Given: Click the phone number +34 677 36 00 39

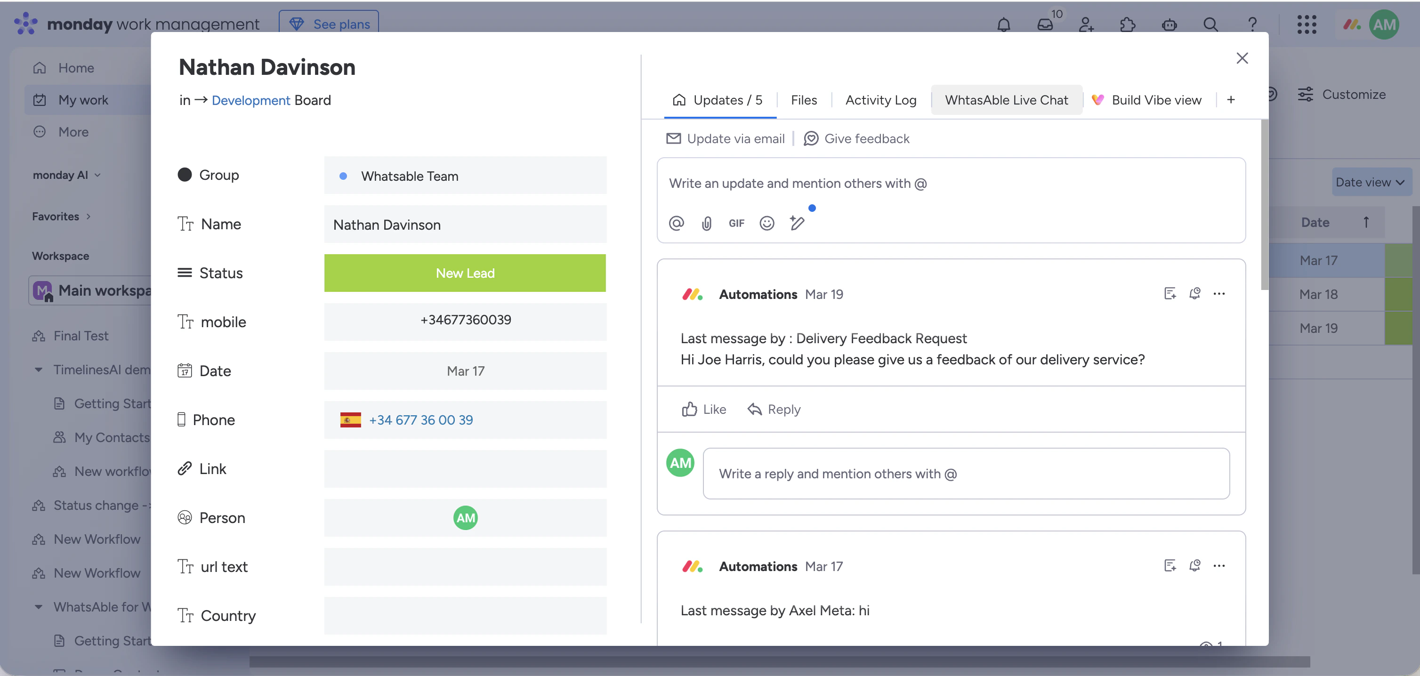Looking at the screenshot, I should click(x=420, y=420).
